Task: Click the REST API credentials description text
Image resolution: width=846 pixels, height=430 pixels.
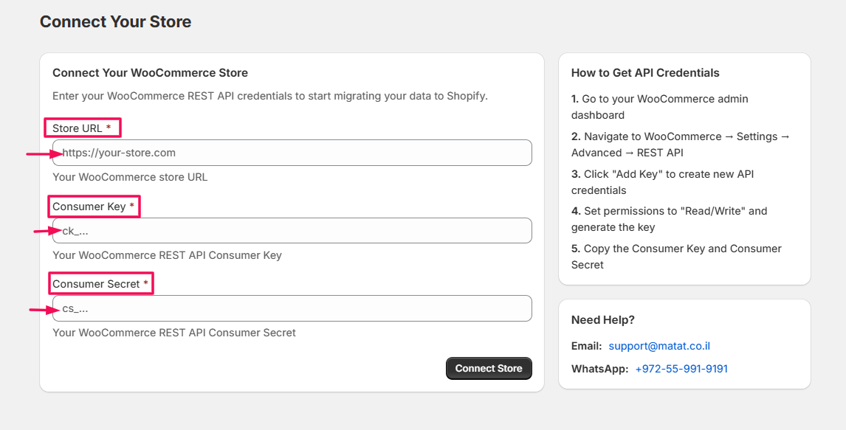Action: click(x=269, y=96)
